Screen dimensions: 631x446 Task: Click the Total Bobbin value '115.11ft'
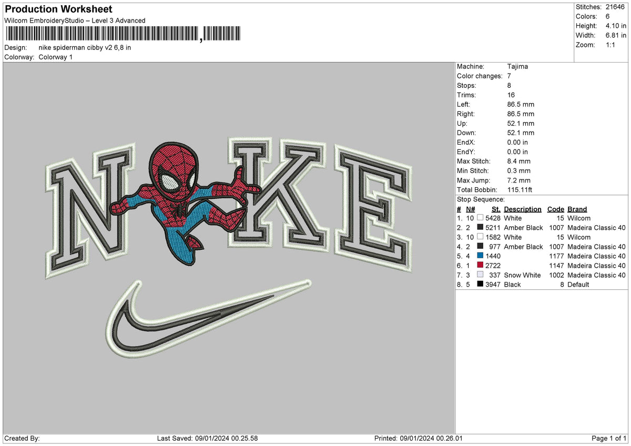pos(520,189)
